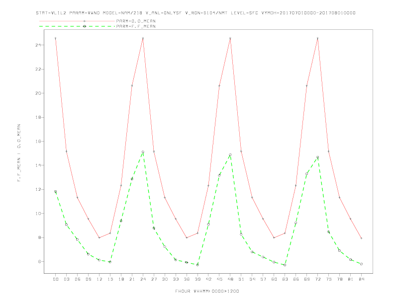Image resolution: width=394 pixels, height=304 pixels.
Task: Click the red line starting point at hour 00
Action: pyautogui.click(x=56, y=38)
